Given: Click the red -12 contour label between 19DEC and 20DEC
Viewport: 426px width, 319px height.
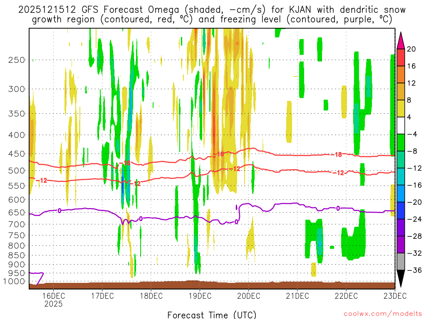Looking at the screenshot, I should point(235,169).
